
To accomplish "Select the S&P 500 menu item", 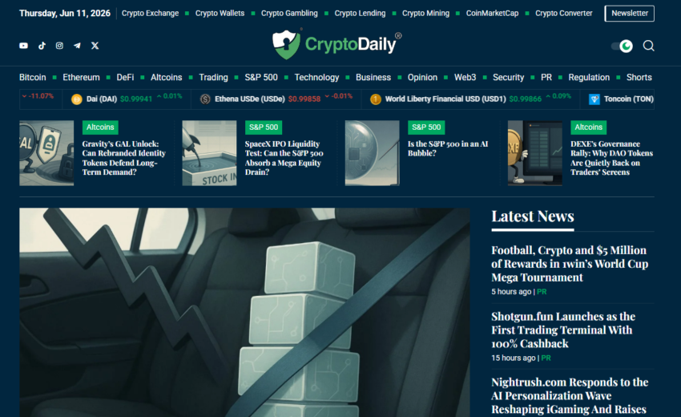I will pyautogui.click(x=261, y=78).
